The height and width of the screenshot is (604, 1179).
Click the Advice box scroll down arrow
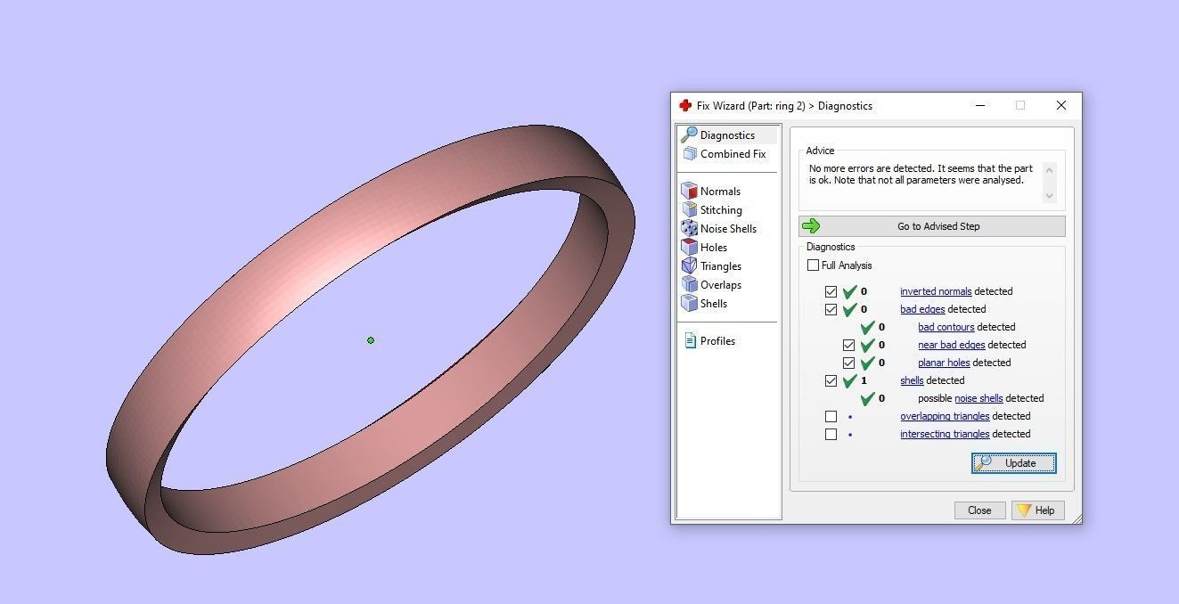click(x=1049, y=196)
